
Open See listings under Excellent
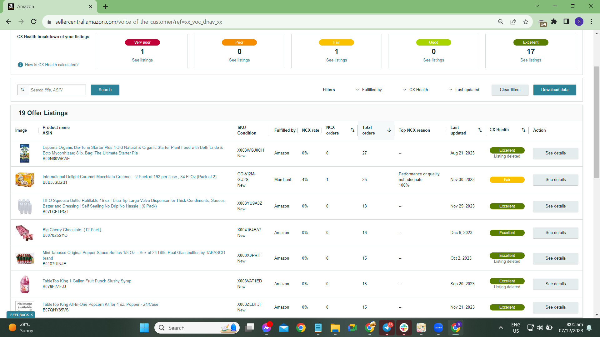tap(531, 60)
